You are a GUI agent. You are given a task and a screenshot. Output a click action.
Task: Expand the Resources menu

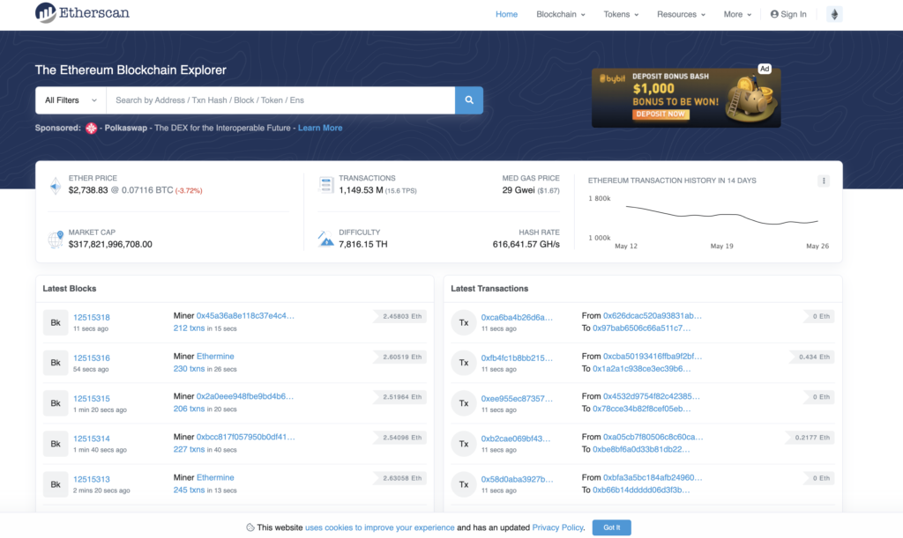coord(681,14)
